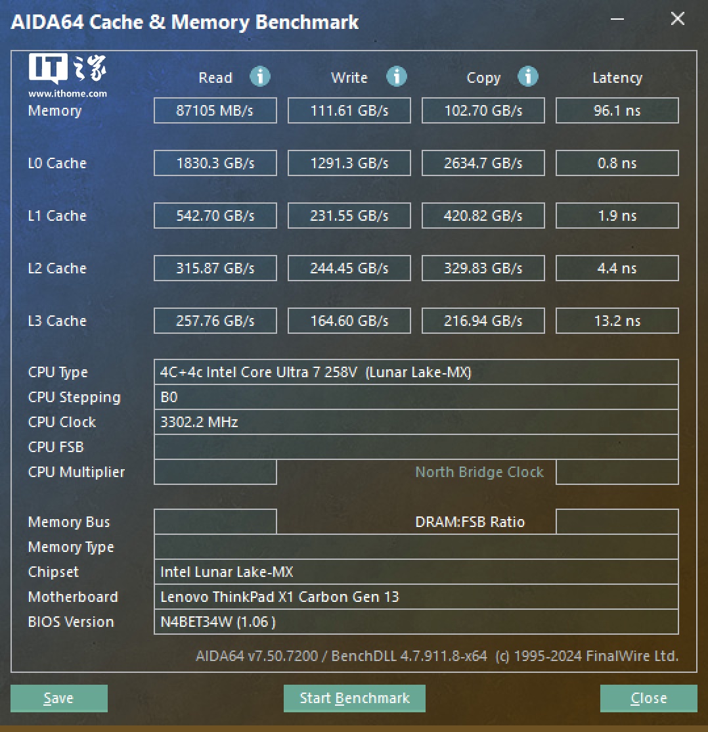The height and width of the screenshot is (732, 708).
Task: Click the L1 Cache Read result field
Action: coord(215,216)
